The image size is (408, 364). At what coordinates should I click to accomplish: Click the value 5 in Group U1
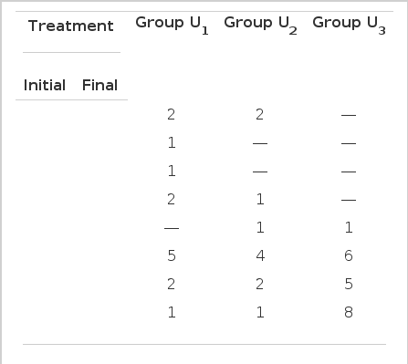coord(172,255)
